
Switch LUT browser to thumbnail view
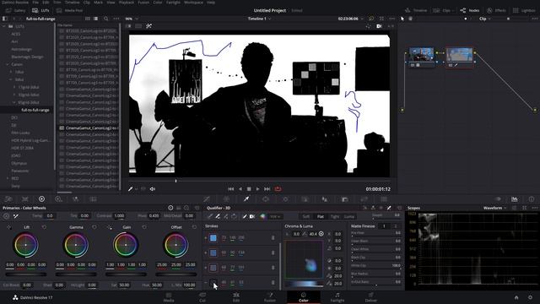[x=88, y=19]
